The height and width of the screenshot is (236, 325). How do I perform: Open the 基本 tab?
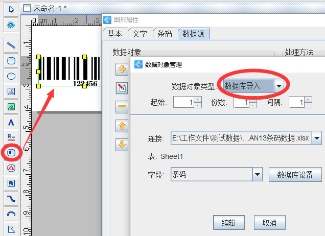(x=114, y=34)
